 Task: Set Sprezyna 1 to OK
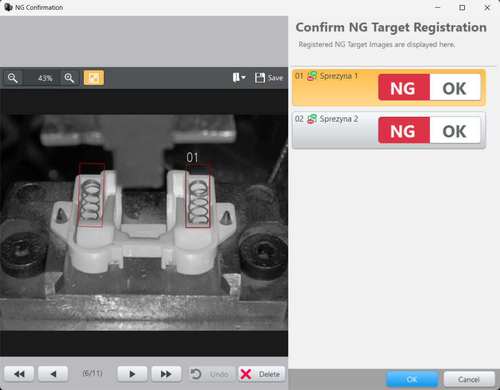pos(455,88)
